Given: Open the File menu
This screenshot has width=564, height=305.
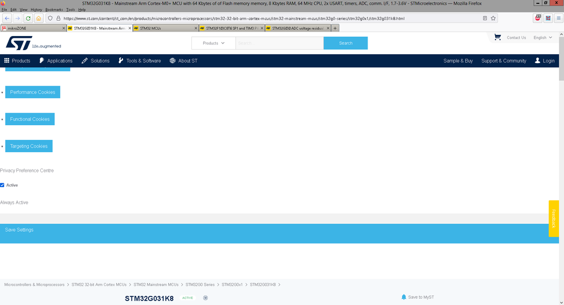Looking at the screenshot, I should point(5,10).
